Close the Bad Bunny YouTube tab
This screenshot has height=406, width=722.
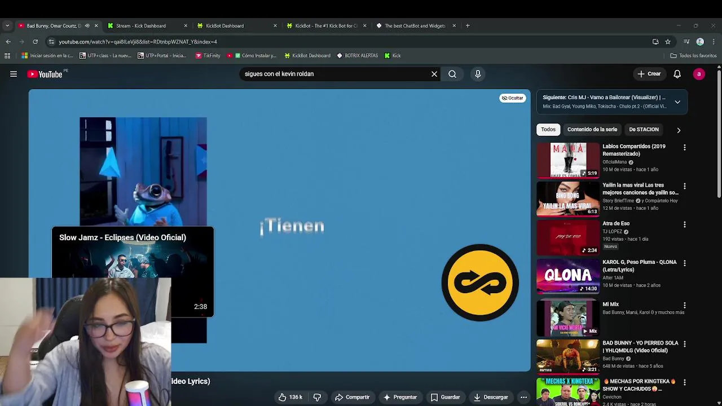[x=96, y=25]
